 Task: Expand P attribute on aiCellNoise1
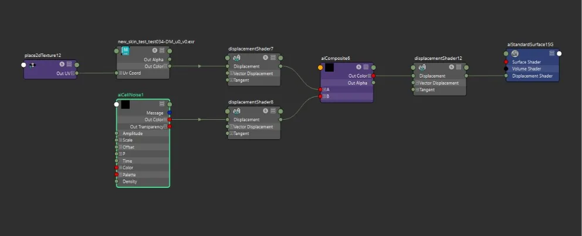[121, 154]
